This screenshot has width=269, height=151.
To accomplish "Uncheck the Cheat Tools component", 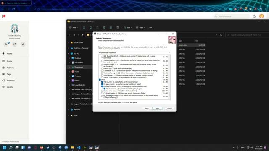I will (105, 89).
